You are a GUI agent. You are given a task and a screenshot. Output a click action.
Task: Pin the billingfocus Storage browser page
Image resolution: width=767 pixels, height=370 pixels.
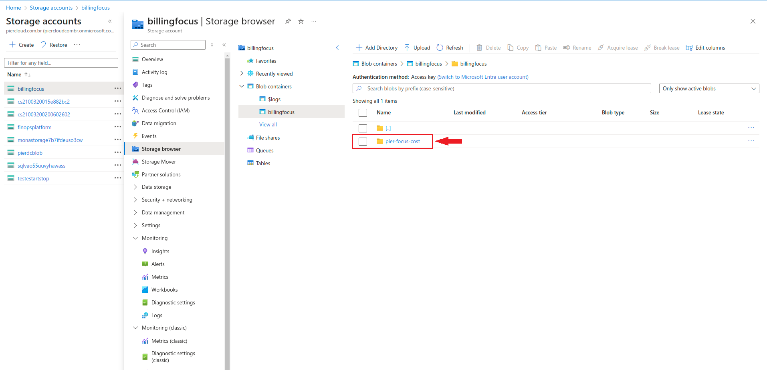click(288, 22)
